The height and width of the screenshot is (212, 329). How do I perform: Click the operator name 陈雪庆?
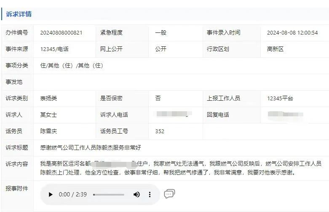pos(48,131)
